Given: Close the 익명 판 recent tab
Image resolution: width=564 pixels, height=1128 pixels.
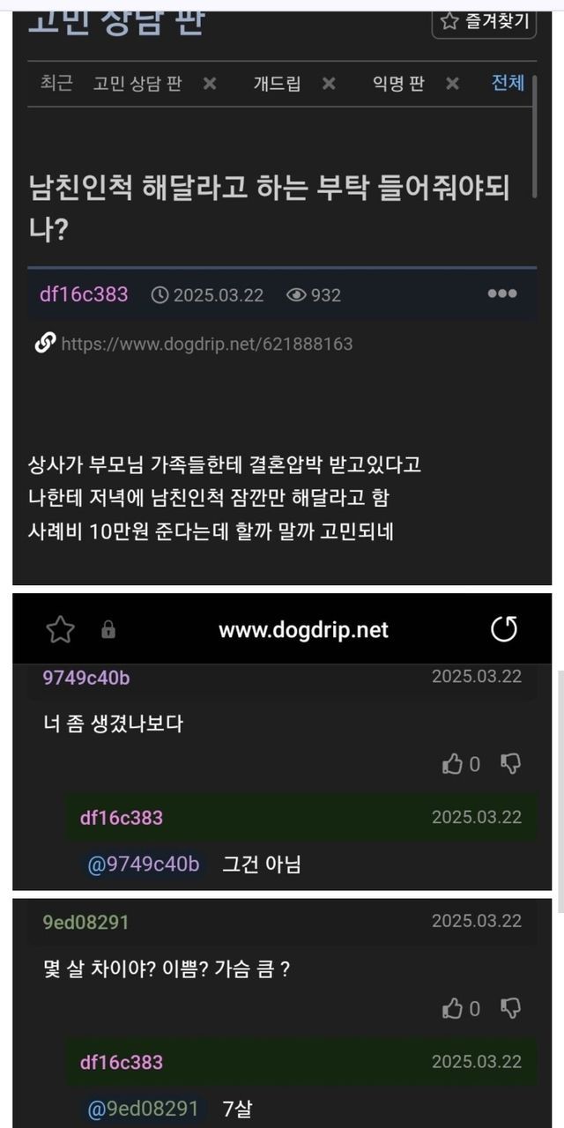Looking at the screenshot, I should pos(452,84).
